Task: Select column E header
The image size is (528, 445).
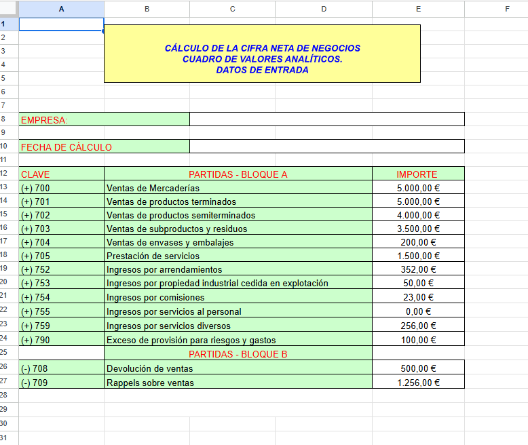Action: (x=418, y=9)
